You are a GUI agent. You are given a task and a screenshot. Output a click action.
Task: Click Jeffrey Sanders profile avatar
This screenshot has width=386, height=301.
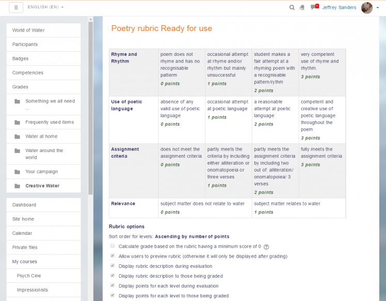coord(366,8)
